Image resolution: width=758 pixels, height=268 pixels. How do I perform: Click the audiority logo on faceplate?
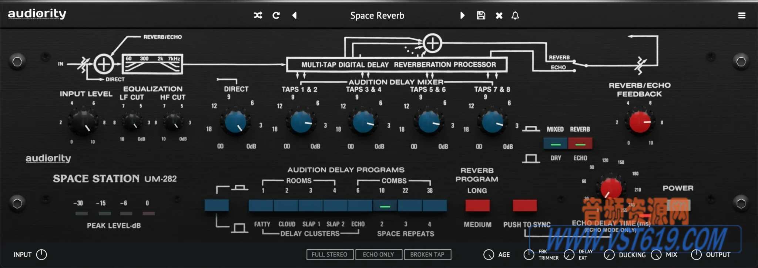(x=48, y=159)
